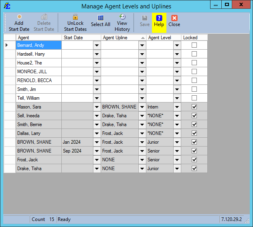Click row selector for Bernard, Andy row
The image size is (253, 227).
(10, 45)
